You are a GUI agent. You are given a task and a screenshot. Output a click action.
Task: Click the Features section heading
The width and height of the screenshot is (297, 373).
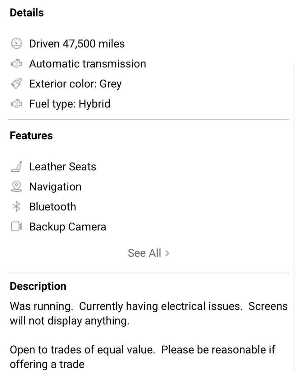coord(31,136)
